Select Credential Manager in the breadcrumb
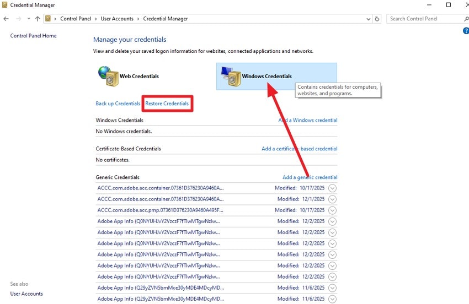The height and width of the screenshot is (304, 469). pos(166,19)
